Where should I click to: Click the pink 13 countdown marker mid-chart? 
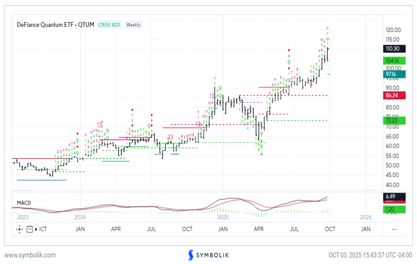pos(99,125)
